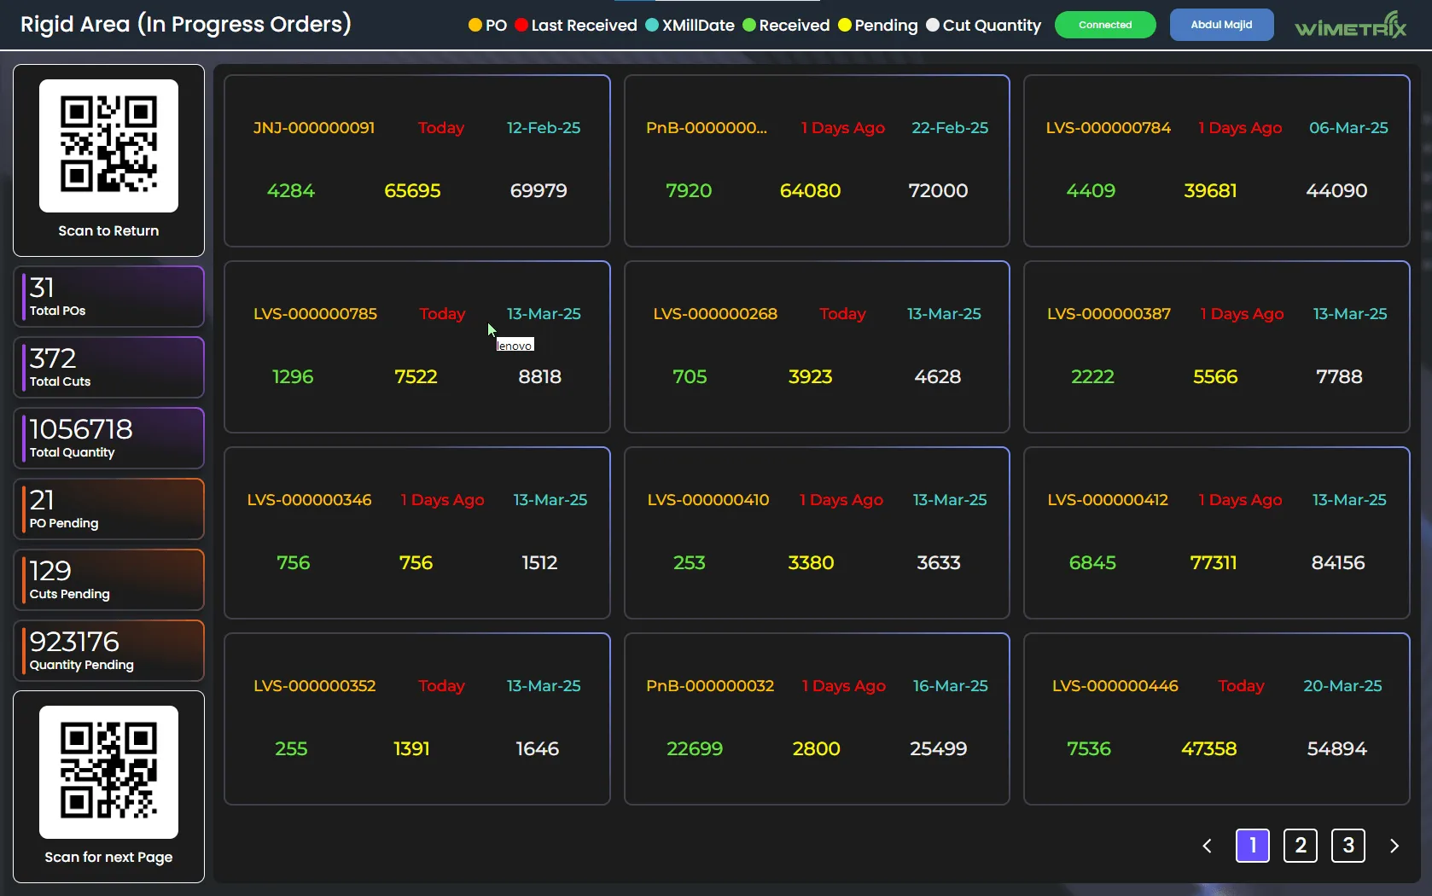Click the Abdul Majid user button
Screen dimensions: 1432x896
[x=1221, y=25]
